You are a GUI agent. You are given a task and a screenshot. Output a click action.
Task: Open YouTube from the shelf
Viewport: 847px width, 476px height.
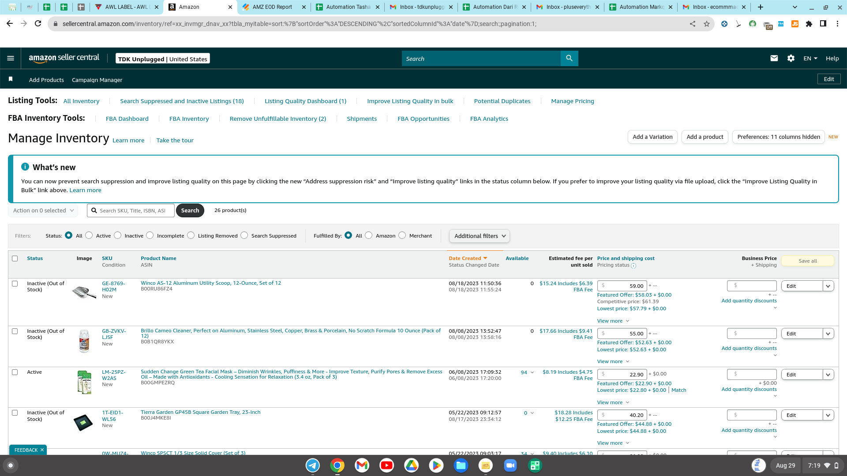point(387,465)
